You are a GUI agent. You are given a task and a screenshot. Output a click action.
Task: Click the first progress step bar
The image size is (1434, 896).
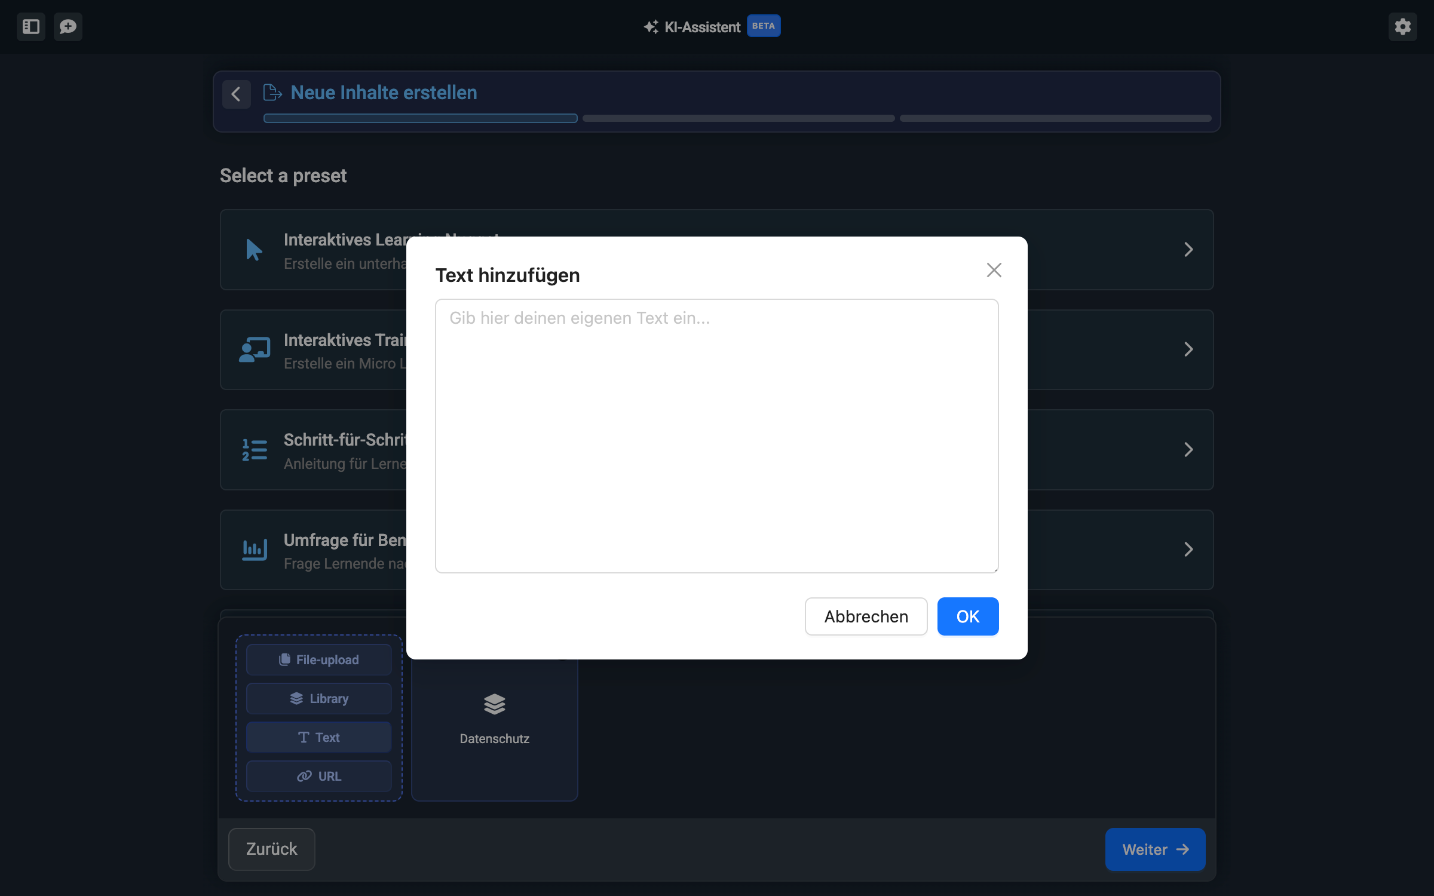420,118
